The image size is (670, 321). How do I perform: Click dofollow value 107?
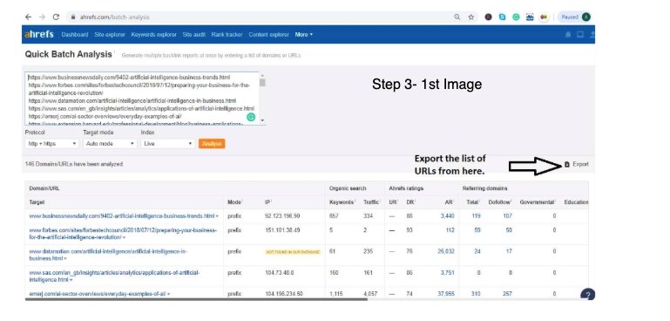(507, 216)
